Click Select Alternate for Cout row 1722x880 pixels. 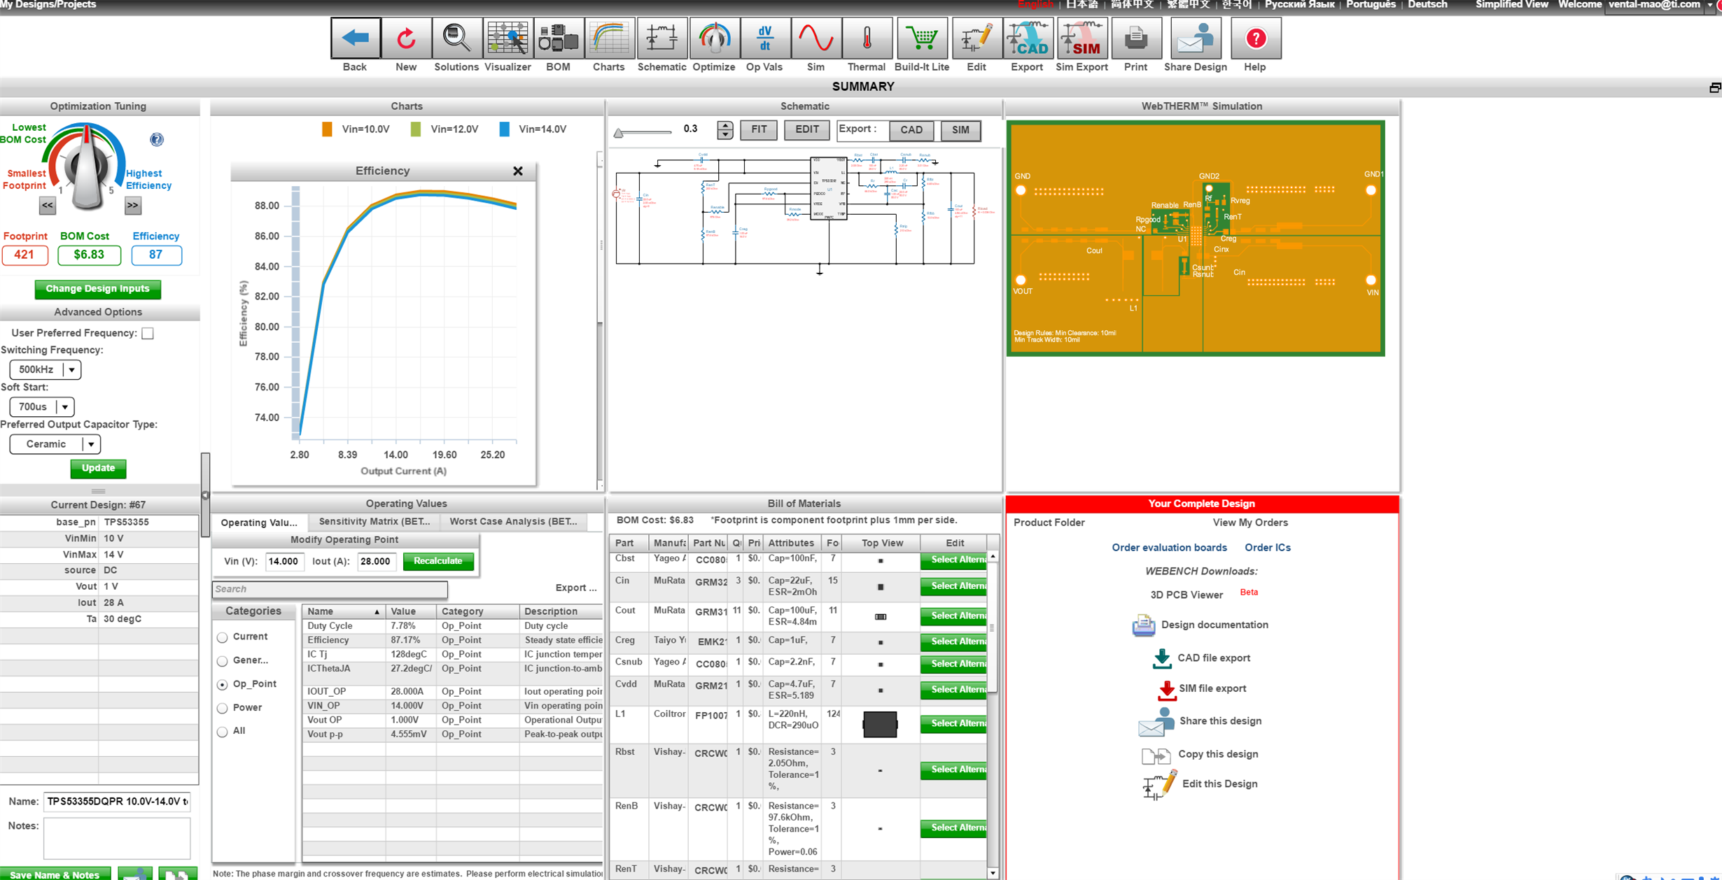pos(954,616)
